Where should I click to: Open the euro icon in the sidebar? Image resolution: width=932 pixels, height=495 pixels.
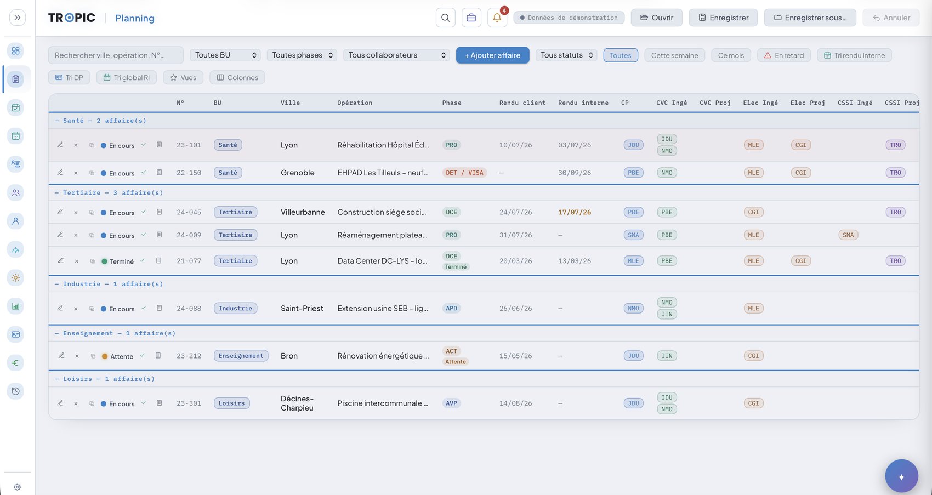point(16,362)
